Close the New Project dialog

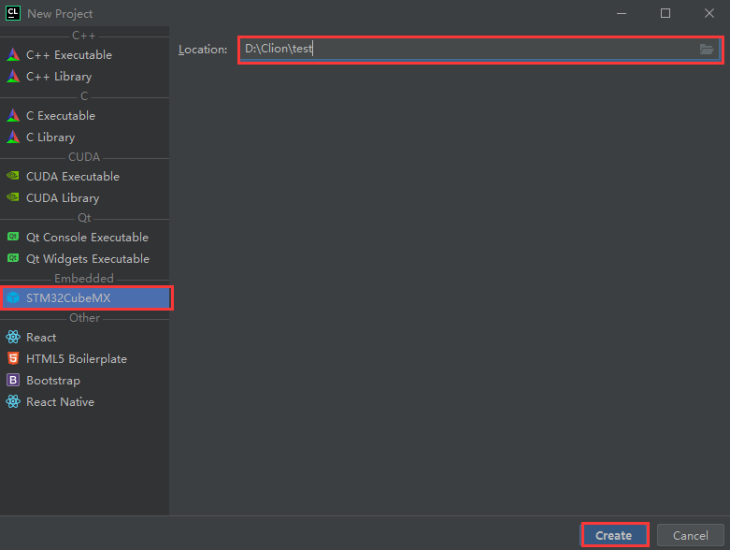(709, 13)
